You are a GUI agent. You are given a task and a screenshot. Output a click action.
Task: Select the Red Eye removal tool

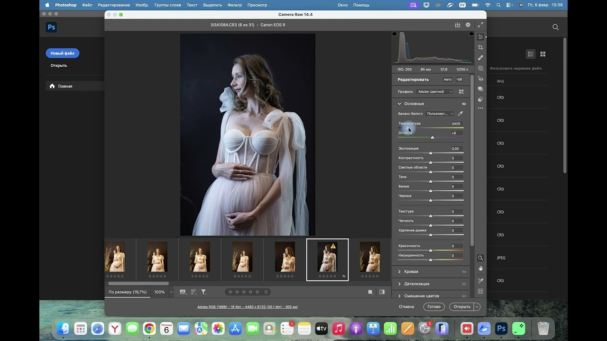480,79
